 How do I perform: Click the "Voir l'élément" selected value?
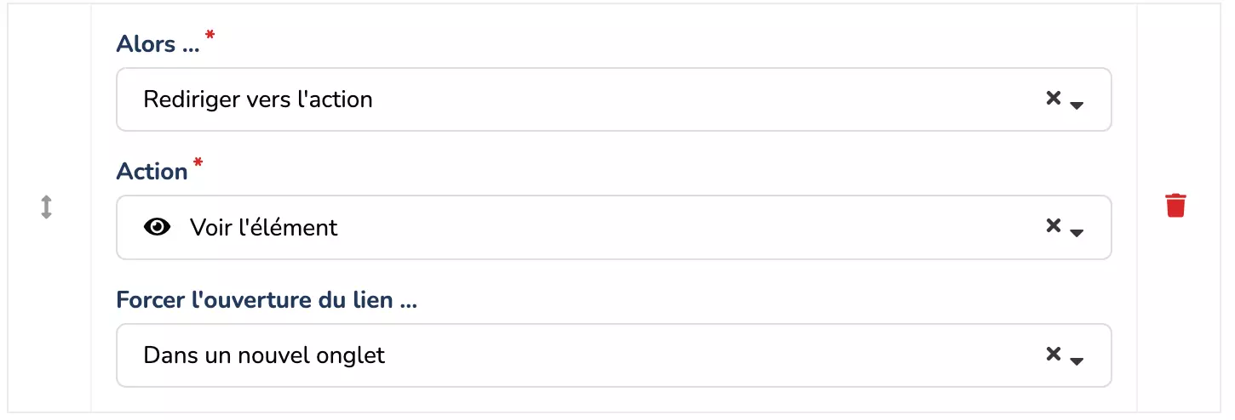tap(263, 227)
